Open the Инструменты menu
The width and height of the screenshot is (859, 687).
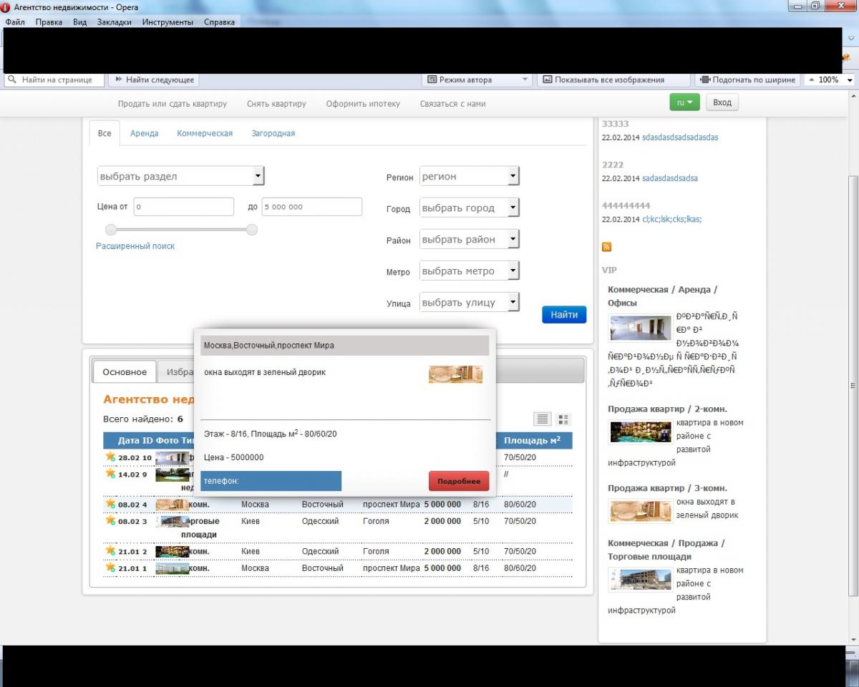(x=168, y=22)
